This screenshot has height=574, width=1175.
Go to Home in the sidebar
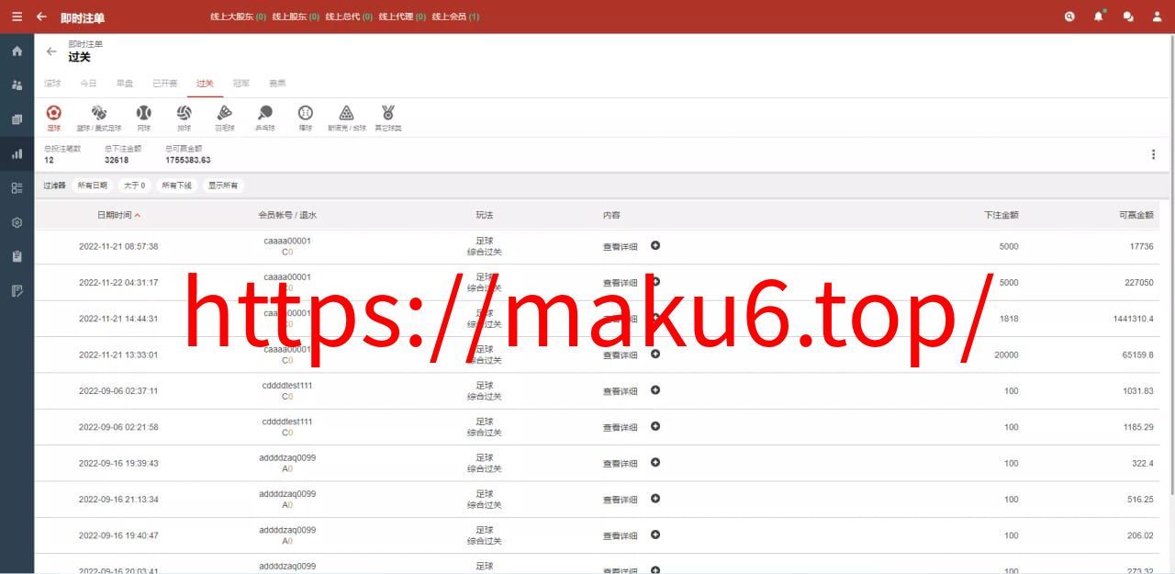pyautogui.click(x=17, y=51)
